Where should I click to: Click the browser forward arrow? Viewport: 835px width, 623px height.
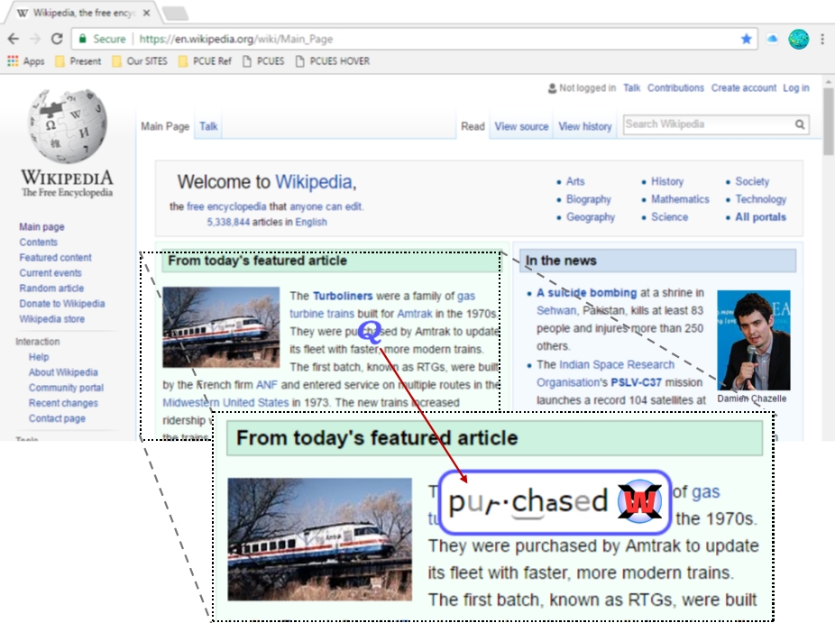point(35,39)
